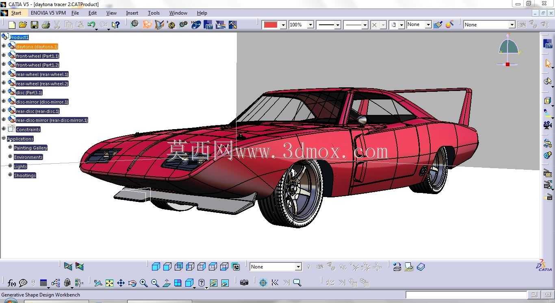This screenshot has width=555, height=303.
Task: Expand the Constraints node
Action: pos(4,129)
